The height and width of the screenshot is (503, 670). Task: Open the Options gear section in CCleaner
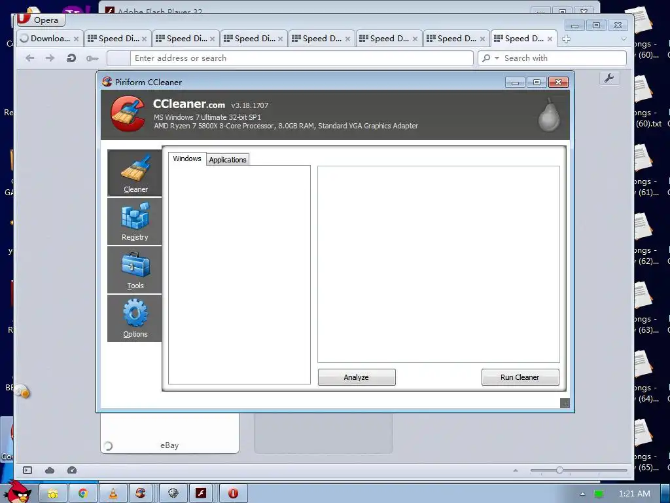135,318
